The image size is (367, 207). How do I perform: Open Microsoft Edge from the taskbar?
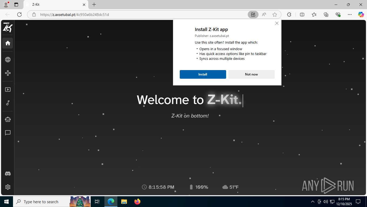tap(111, 202)
